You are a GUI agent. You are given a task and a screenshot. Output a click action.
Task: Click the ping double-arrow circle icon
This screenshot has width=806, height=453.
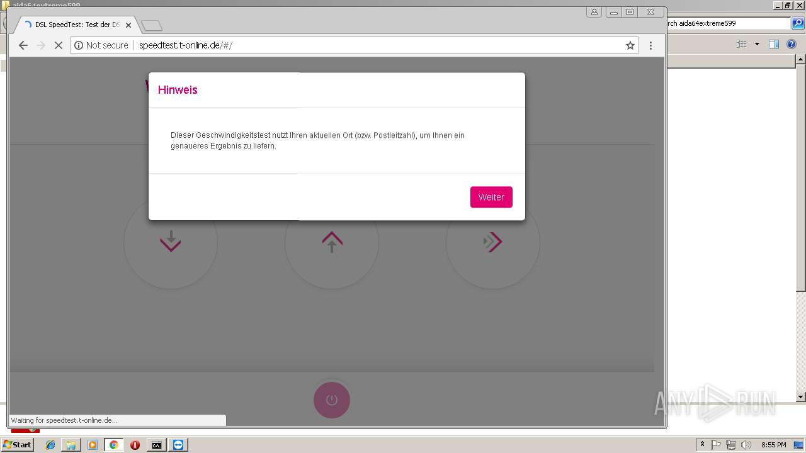tap(493, 242)
